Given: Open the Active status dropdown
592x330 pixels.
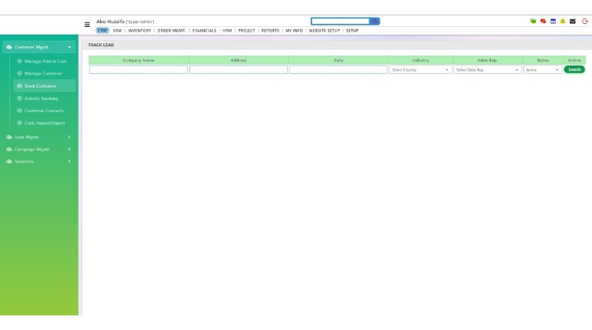Looking at the screenshot, I should click(543, 70).
